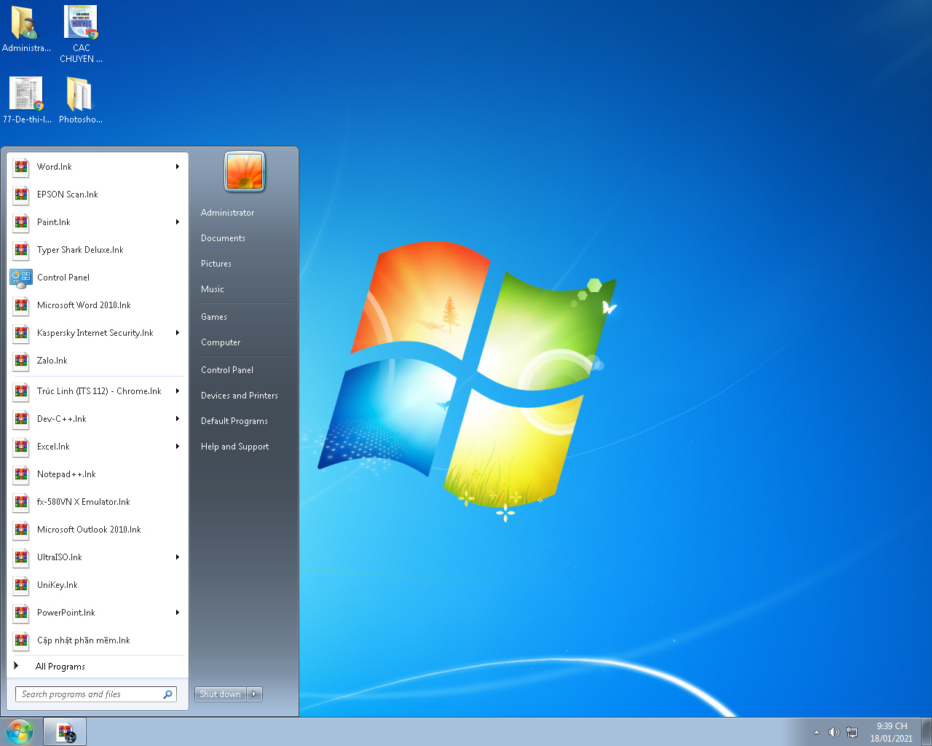The height and width of the screenshot is (746, 932).
Task: Open Zalo.lnk icon
Action: pos(21,361)
